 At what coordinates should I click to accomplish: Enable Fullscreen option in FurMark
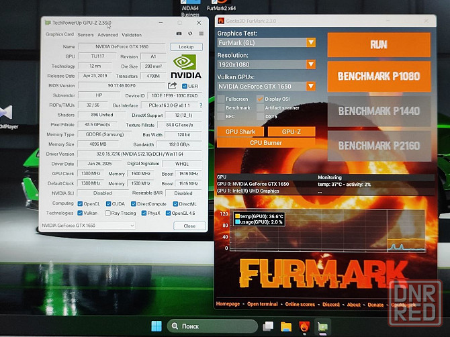click(x=221, y=99)
